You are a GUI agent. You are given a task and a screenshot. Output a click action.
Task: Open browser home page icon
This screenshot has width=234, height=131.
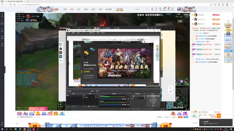15,5
